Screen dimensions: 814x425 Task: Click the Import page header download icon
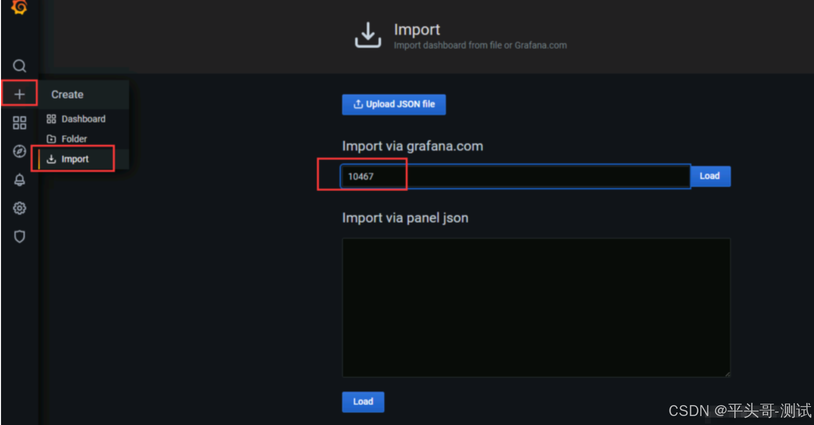pos(368,35)
